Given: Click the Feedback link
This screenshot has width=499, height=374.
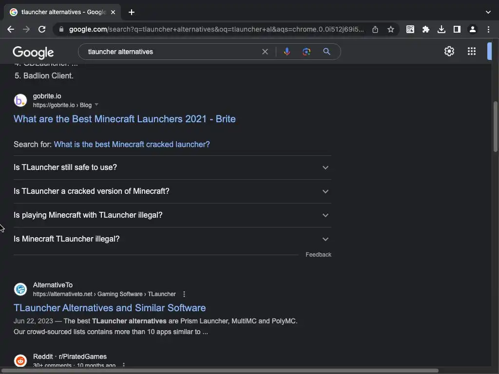Looking at the screenshot, I should pyautogui.click(x=318, y=254).
